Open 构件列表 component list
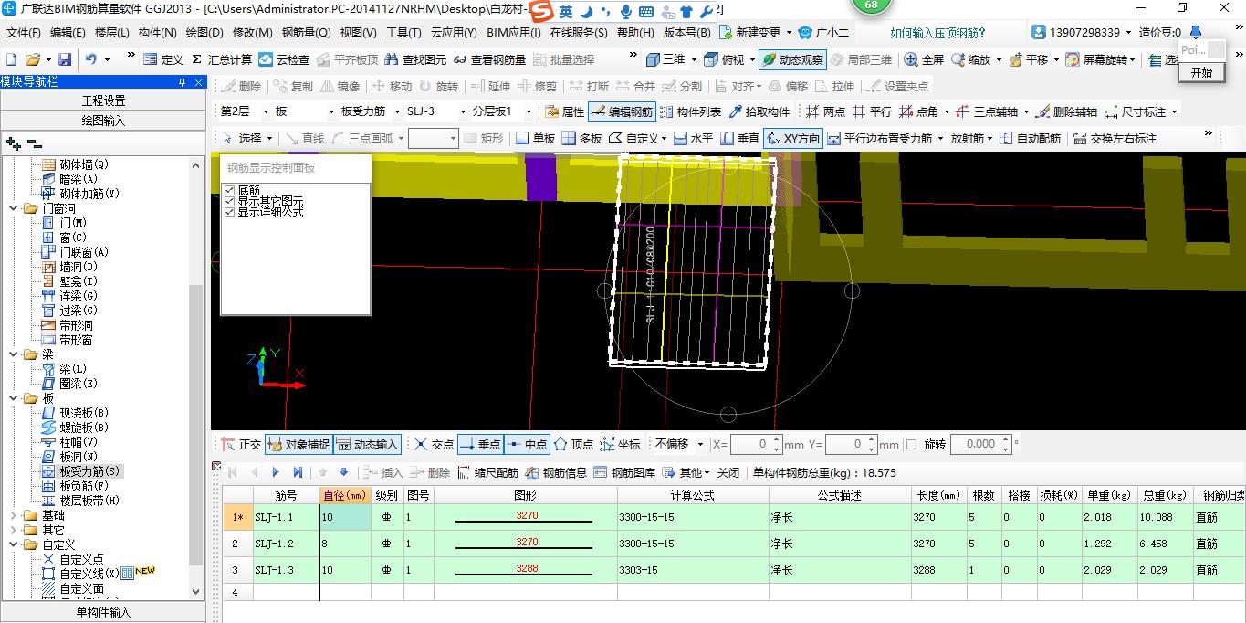Screen dimensions: 1246x623 690,111
